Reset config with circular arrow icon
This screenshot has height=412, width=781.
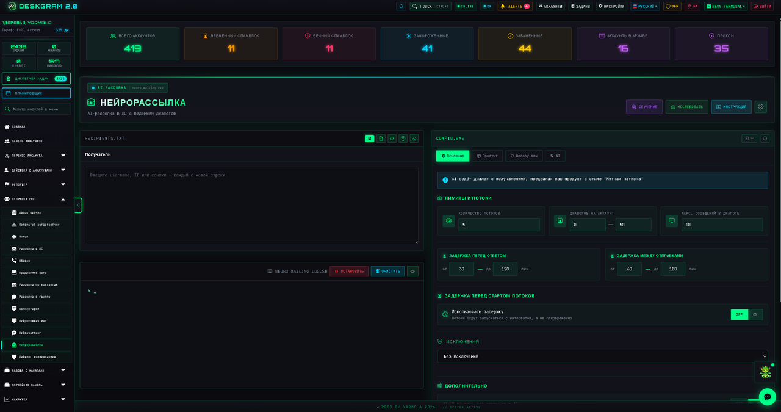765,139
